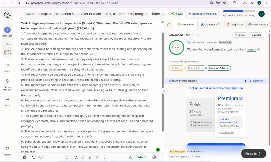Click the green robot icon in editor
The width and height of the screenshot is (271, 162).
(x=158, y=150)
